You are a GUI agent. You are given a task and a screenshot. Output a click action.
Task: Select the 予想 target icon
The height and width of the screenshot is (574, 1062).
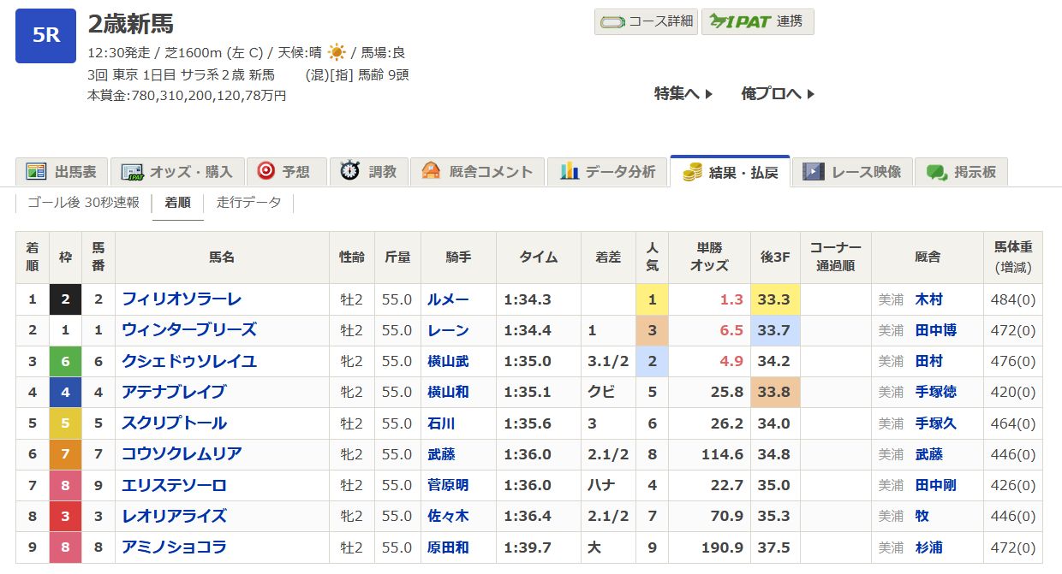pos(266,171)
